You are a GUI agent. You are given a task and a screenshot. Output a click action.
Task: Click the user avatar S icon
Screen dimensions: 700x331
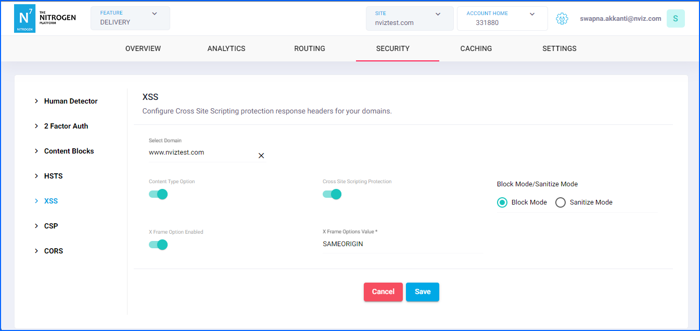coord(675,19)
